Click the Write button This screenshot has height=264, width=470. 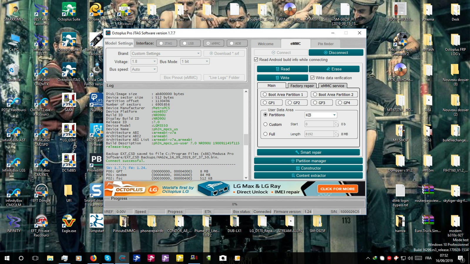point(282,78)
